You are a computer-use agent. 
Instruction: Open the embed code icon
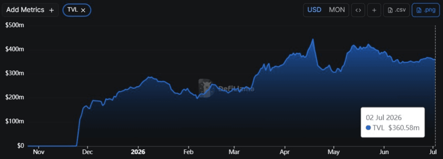[358, 10]
